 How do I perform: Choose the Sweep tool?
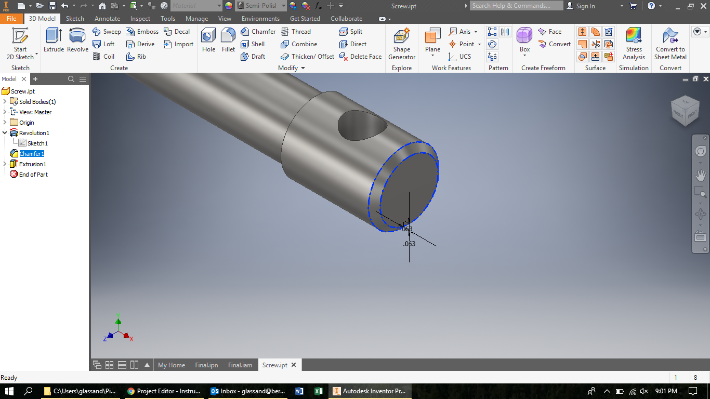point(107,32)
